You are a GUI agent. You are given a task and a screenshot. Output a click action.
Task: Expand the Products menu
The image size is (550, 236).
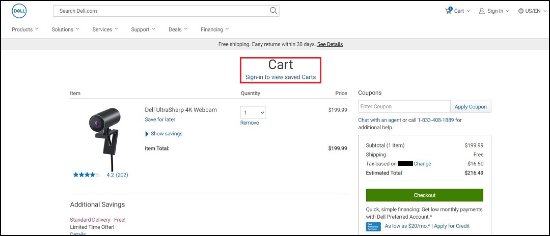point(25,29)
